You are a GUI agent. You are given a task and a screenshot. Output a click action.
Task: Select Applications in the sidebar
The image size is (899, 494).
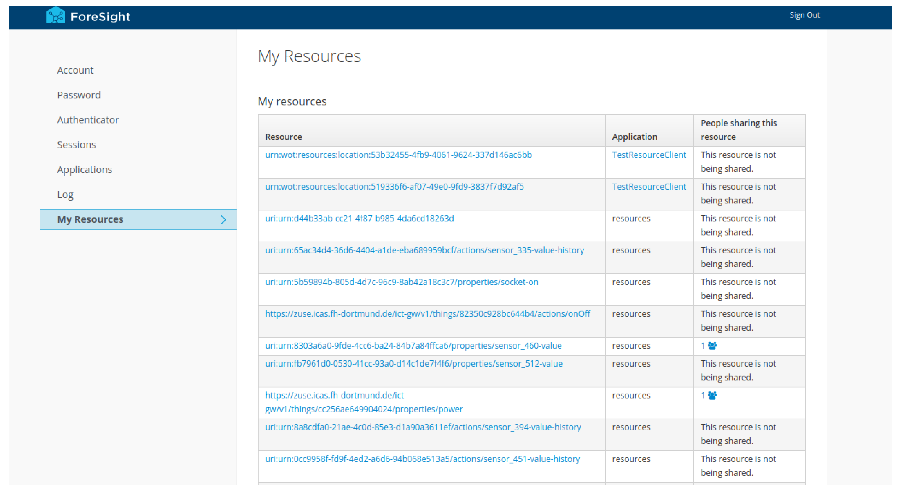coord(85,169)
